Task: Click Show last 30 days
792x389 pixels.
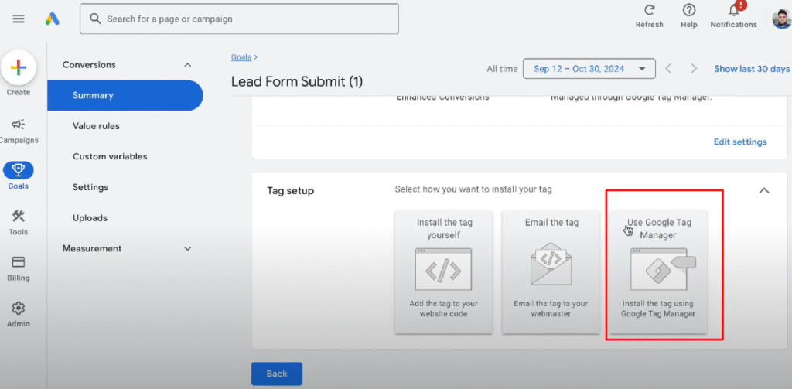Action: [752, 69]
